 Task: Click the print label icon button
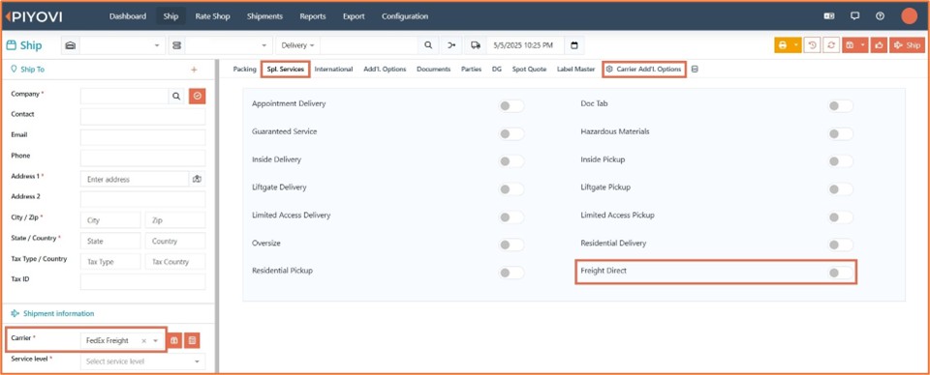click(783, 45)
